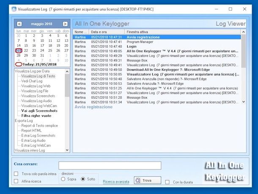Open Visualizza Log Audio

(x=36, y=101)
